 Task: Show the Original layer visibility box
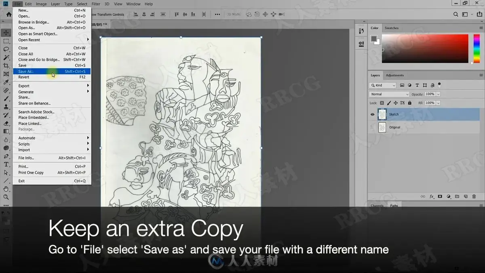373,127
